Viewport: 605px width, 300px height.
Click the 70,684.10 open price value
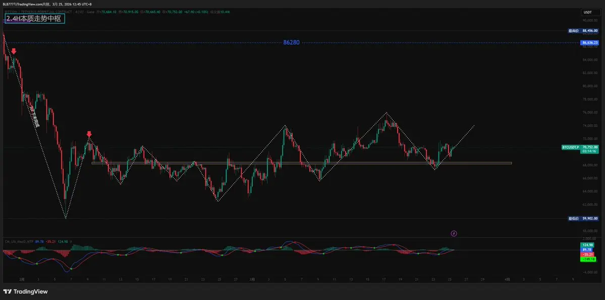[x=108, y=12]
